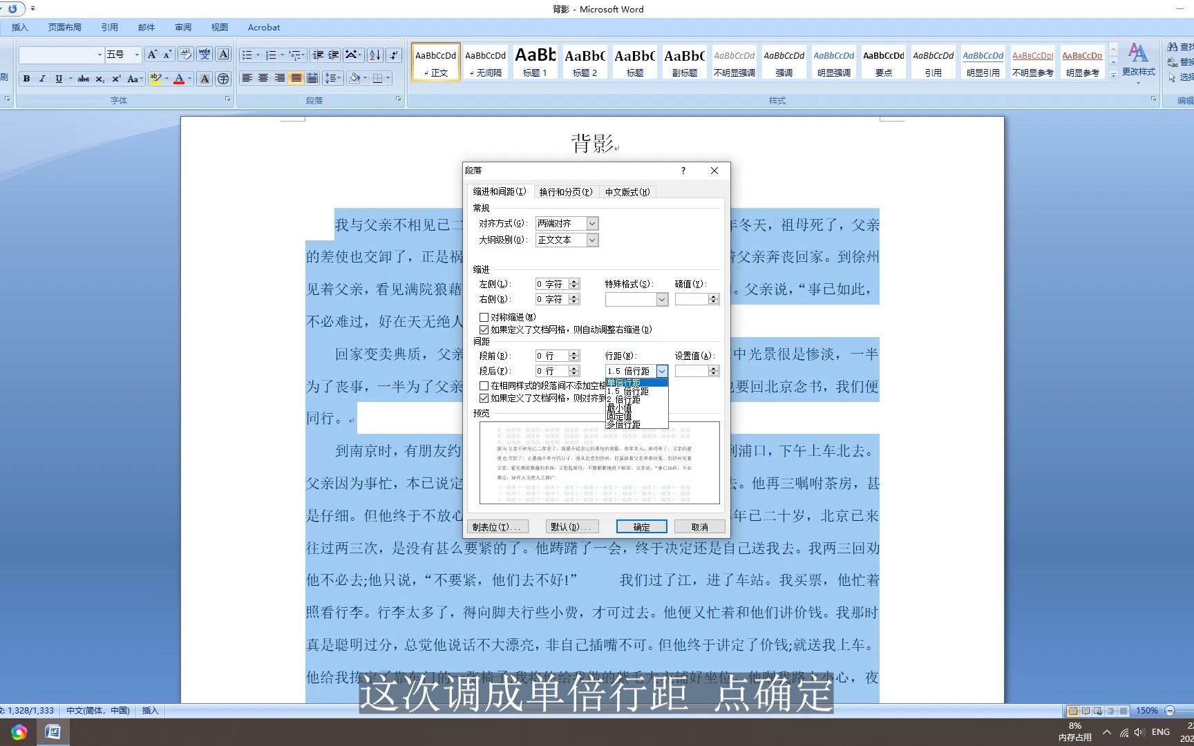
Task: Open the 对齐方式 alignment dropdown
Action: click(x=592, y=223)
